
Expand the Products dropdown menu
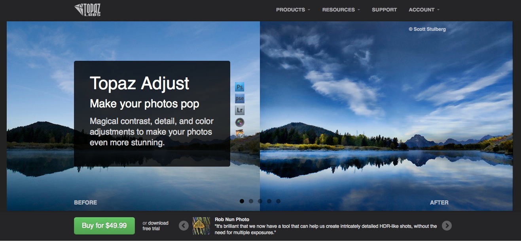pyautogui.click(x=293, y=9)
